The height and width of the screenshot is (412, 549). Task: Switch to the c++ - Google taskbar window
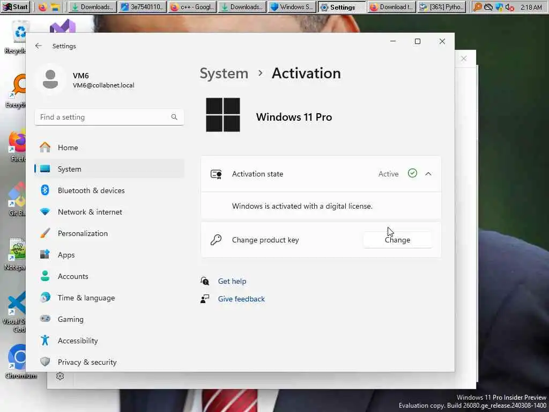coord(192,7)
